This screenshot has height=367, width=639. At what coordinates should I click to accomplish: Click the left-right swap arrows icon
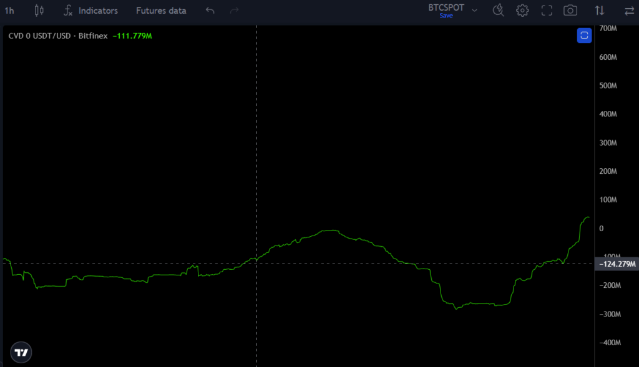(x=628, y=11)
